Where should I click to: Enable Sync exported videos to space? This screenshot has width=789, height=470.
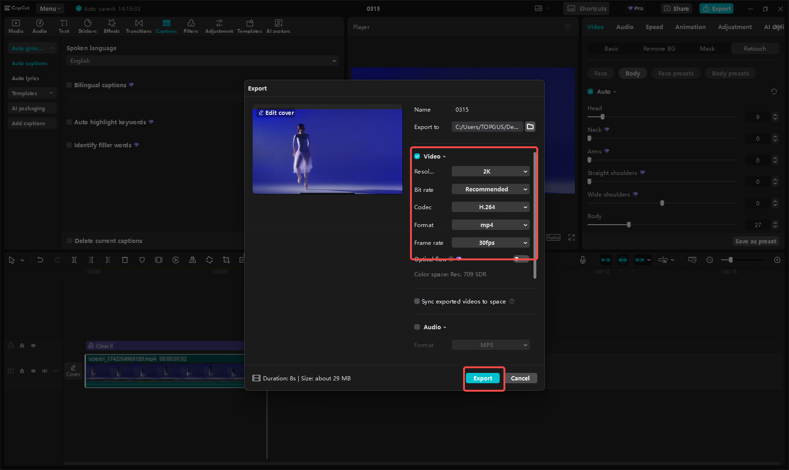[417, 301]
